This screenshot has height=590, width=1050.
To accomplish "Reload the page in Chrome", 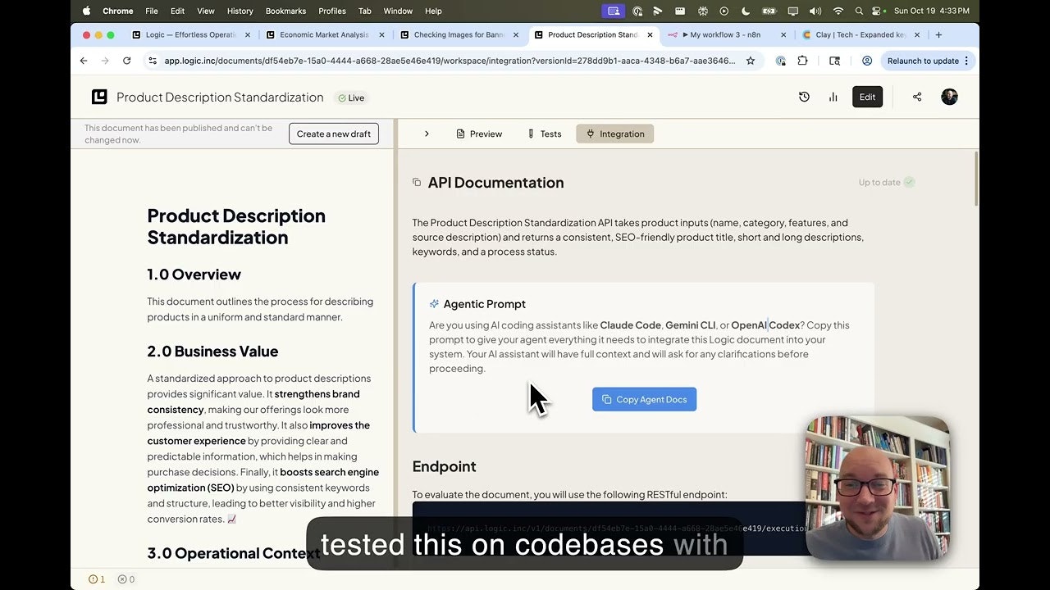I will pyautogui.click(x=126, y=61).
